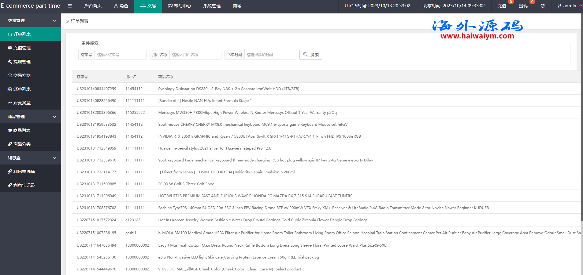Click the 商品列表 shopping cart icon
This screenshot has height=275, width=583.
click(x=10, y=130)
